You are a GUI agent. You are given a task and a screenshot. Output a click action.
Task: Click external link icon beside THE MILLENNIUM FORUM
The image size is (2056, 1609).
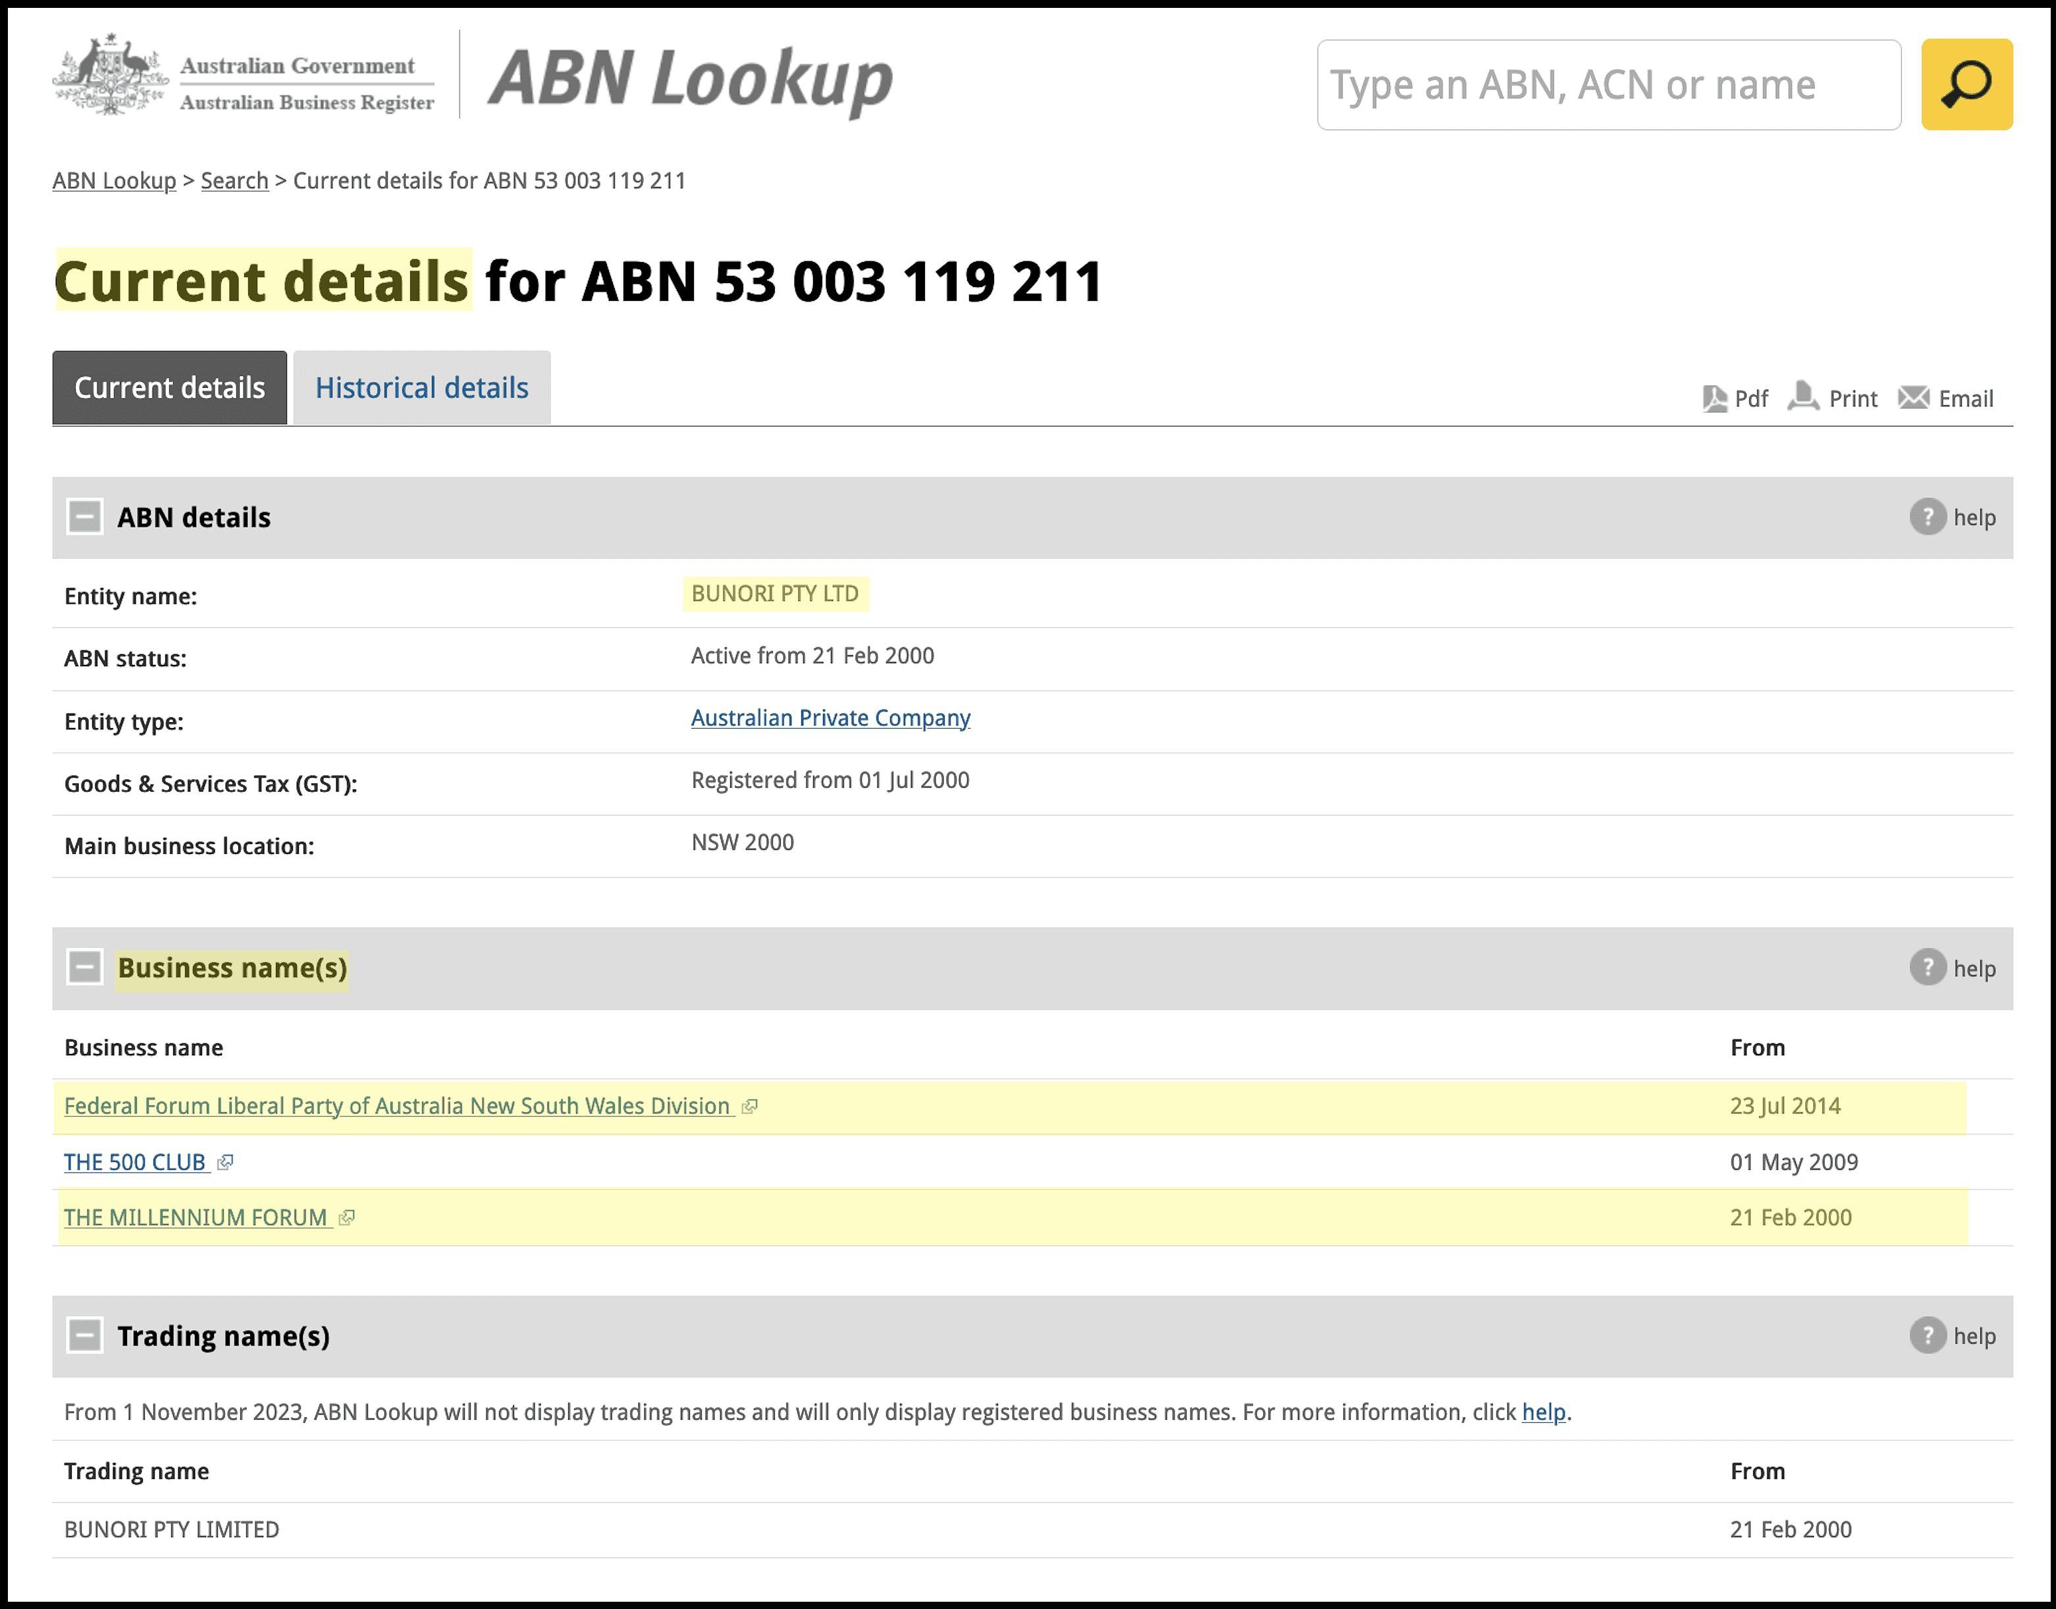coord(346,1218)
